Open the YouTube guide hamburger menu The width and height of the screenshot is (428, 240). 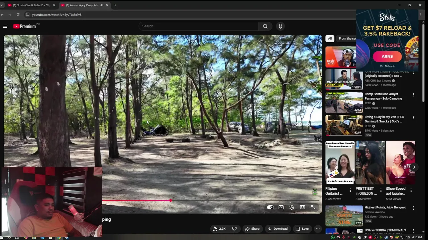coord(5,26)
